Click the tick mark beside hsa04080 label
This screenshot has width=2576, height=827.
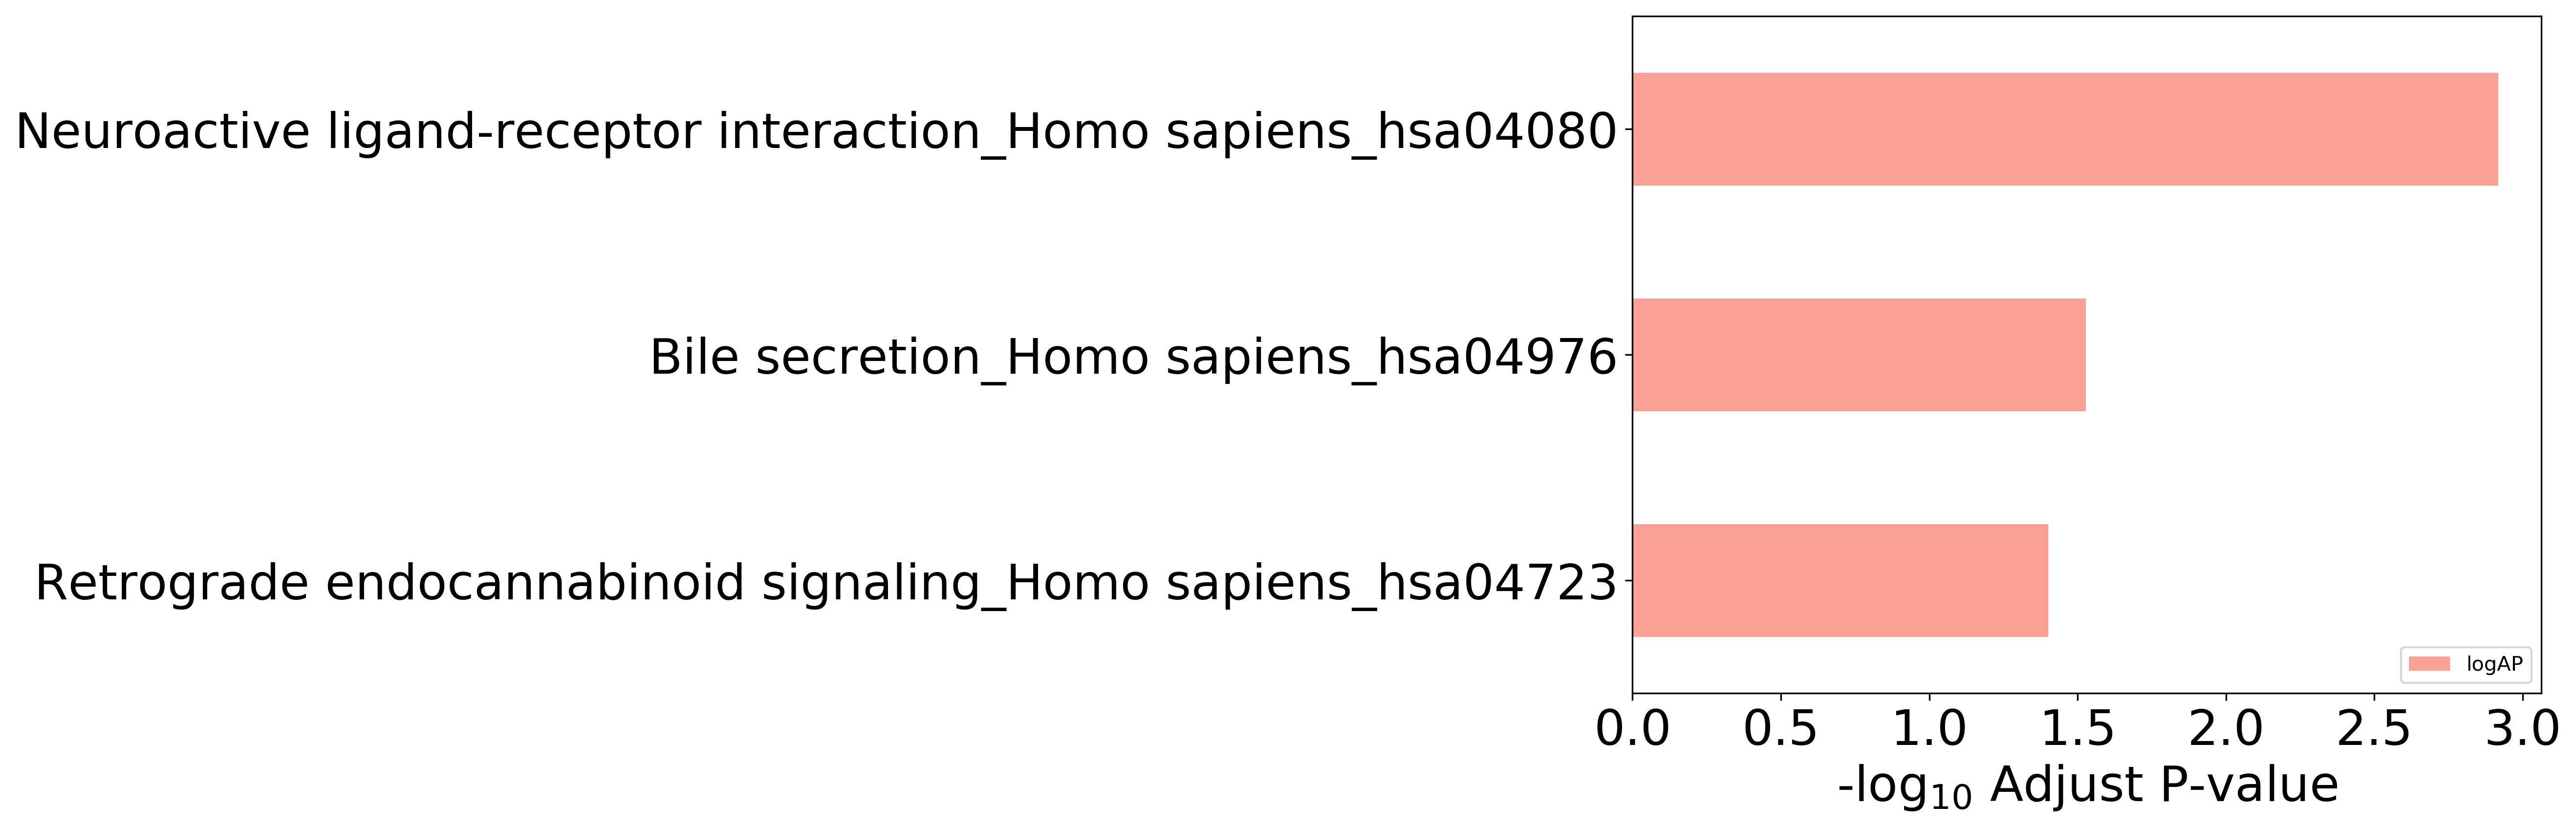click(1628, 129)
